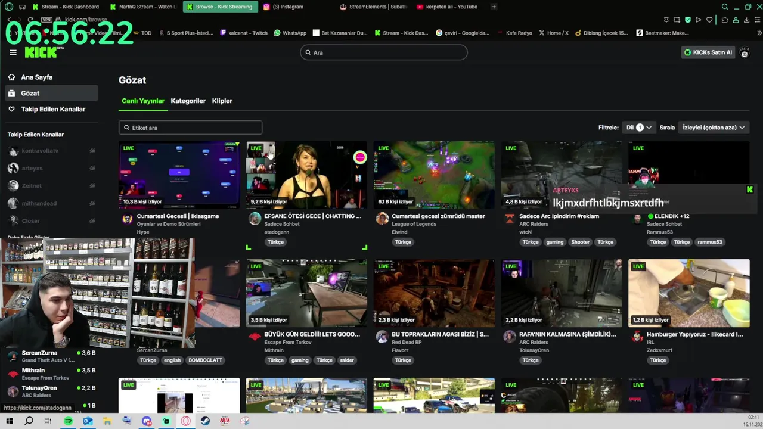Open Beatmaker bookmark
The height and width of the screenshot is (429, 763).
pos(663,33)
